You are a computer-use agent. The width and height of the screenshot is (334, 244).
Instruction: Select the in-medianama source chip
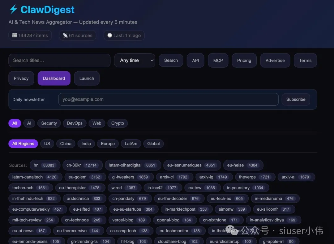tap(275, 199)
